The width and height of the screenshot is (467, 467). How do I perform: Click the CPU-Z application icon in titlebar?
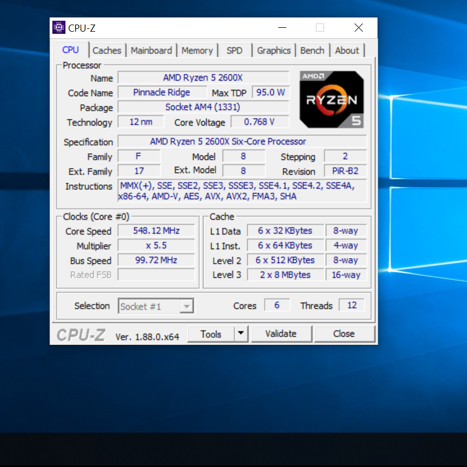pos(58,26)
